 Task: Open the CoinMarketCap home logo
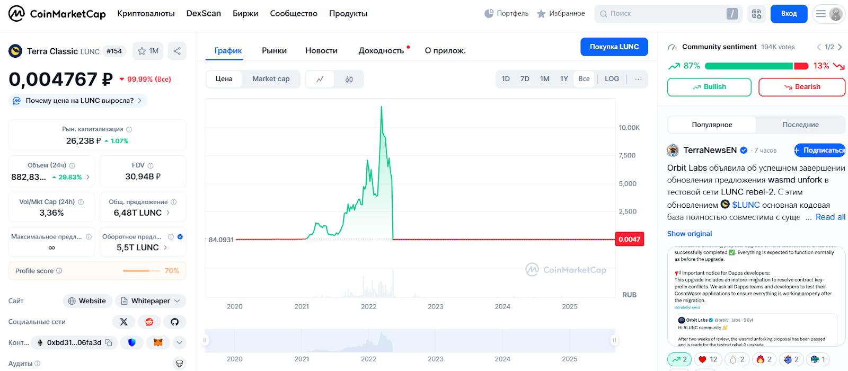tap(57, 14)
